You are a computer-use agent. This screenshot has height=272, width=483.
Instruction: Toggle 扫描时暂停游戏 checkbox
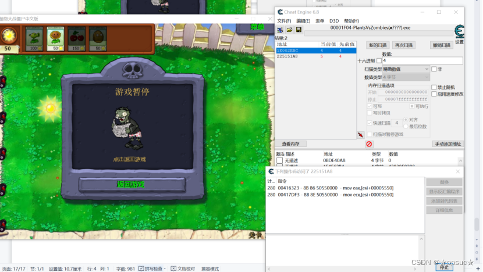[x=370, y=134]
